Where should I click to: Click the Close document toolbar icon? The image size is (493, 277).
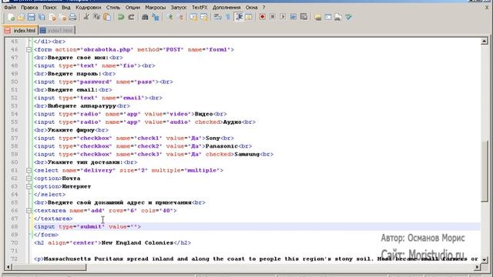pyautogui.click(x=52, y=17)
